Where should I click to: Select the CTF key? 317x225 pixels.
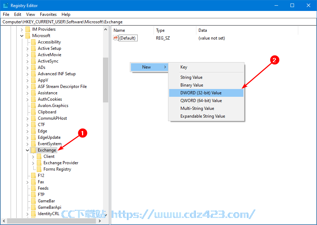tap(41, 124)
